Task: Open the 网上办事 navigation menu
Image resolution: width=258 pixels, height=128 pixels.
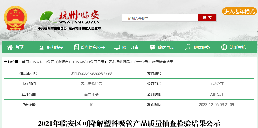Action: pyautogui.click(x=130, y=47)
